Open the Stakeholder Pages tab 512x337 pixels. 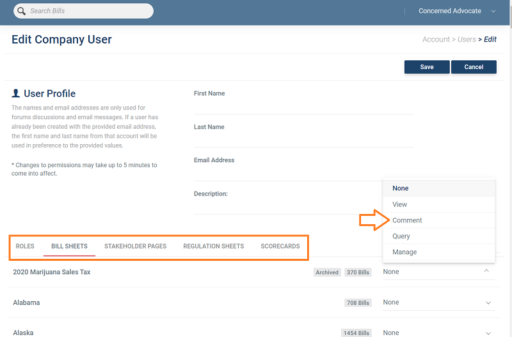[x=135, y=246]
